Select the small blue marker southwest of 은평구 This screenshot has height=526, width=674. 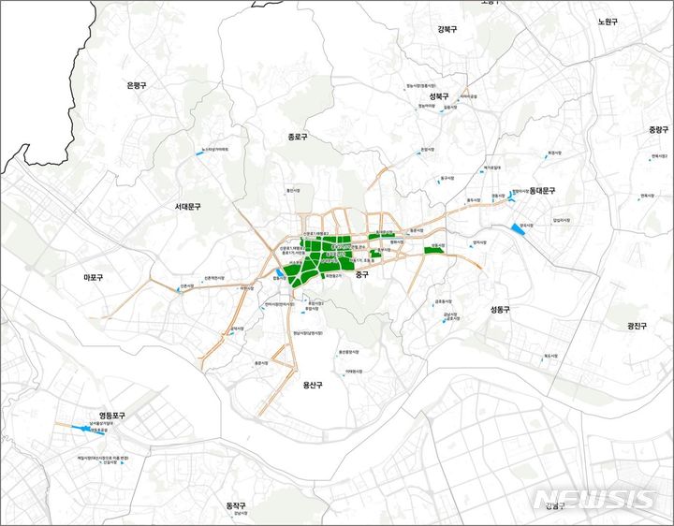[198, 153]
